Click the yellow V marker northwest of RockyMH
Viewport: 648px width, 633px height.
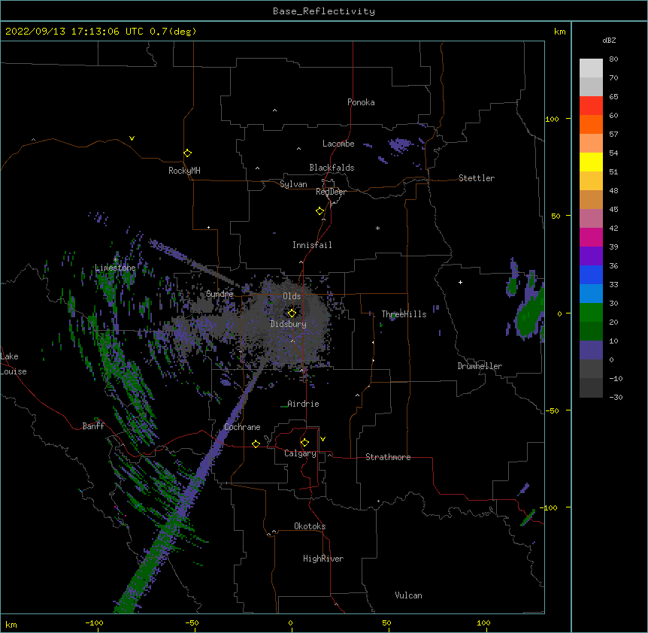132,138
